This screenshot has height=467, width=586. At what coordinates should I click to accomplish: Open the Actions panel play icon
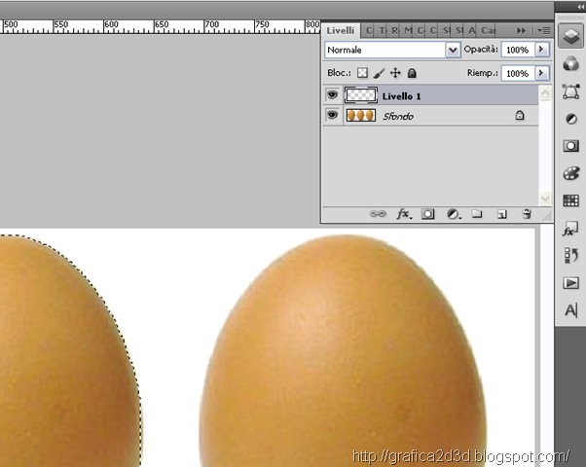pyautogui.click(x=570, y=283)
